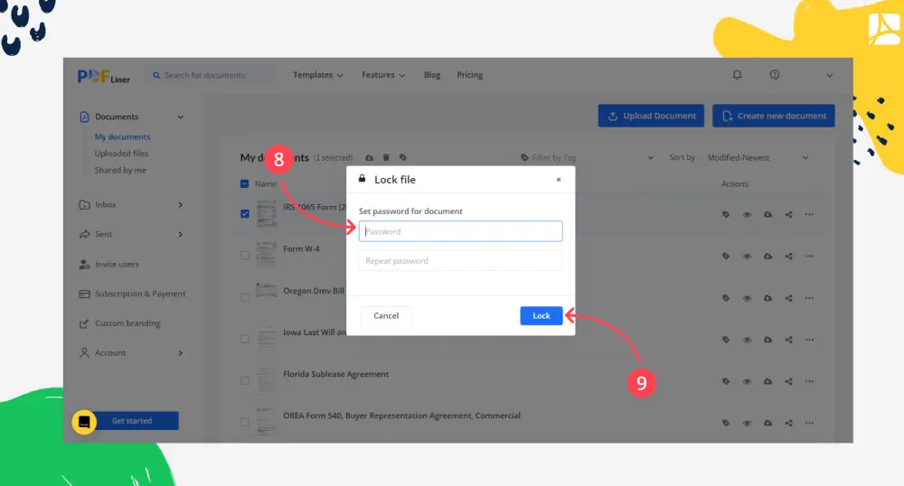Go to the Blog page
The height and width of the screenshot is (486, 904).
pos(432,75)
